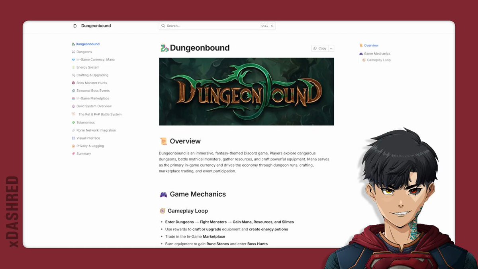Open Seasonal Boss Events page

coord(93,91)
